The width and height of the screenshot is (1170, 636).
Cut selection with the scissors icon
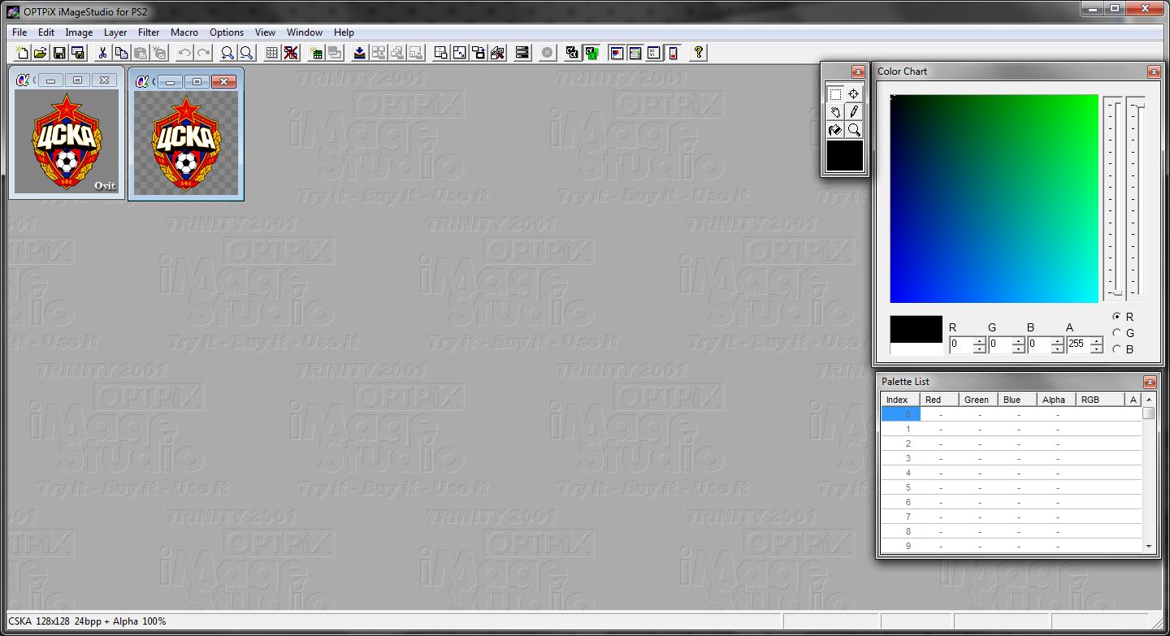[102, 53]
